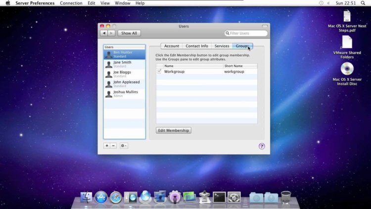
Task: Click the purple help question mark button
Action: 262,146
